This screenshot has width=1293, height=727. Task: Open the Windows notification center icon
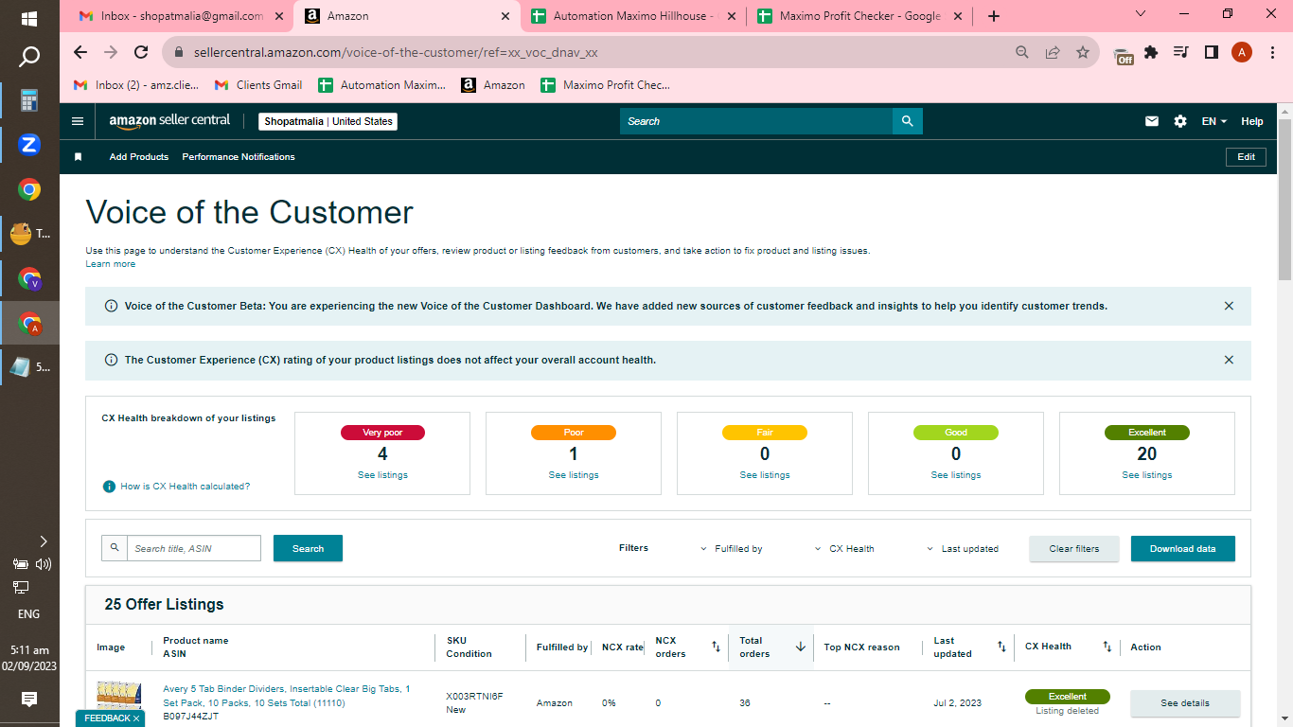pyautogui.click(x=29, y=700)
